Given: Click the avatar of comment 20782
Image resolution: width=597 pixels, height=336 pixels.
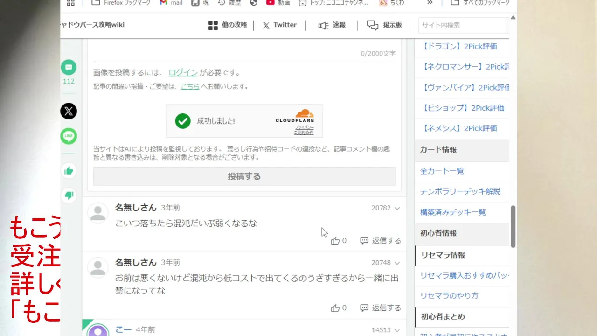Looking at the screenshot, I should click(98, 213).
